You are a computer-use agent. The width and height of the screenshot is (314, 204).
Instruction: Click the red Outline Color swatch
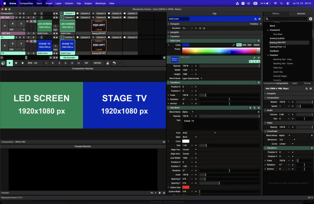tap(186, 187)
